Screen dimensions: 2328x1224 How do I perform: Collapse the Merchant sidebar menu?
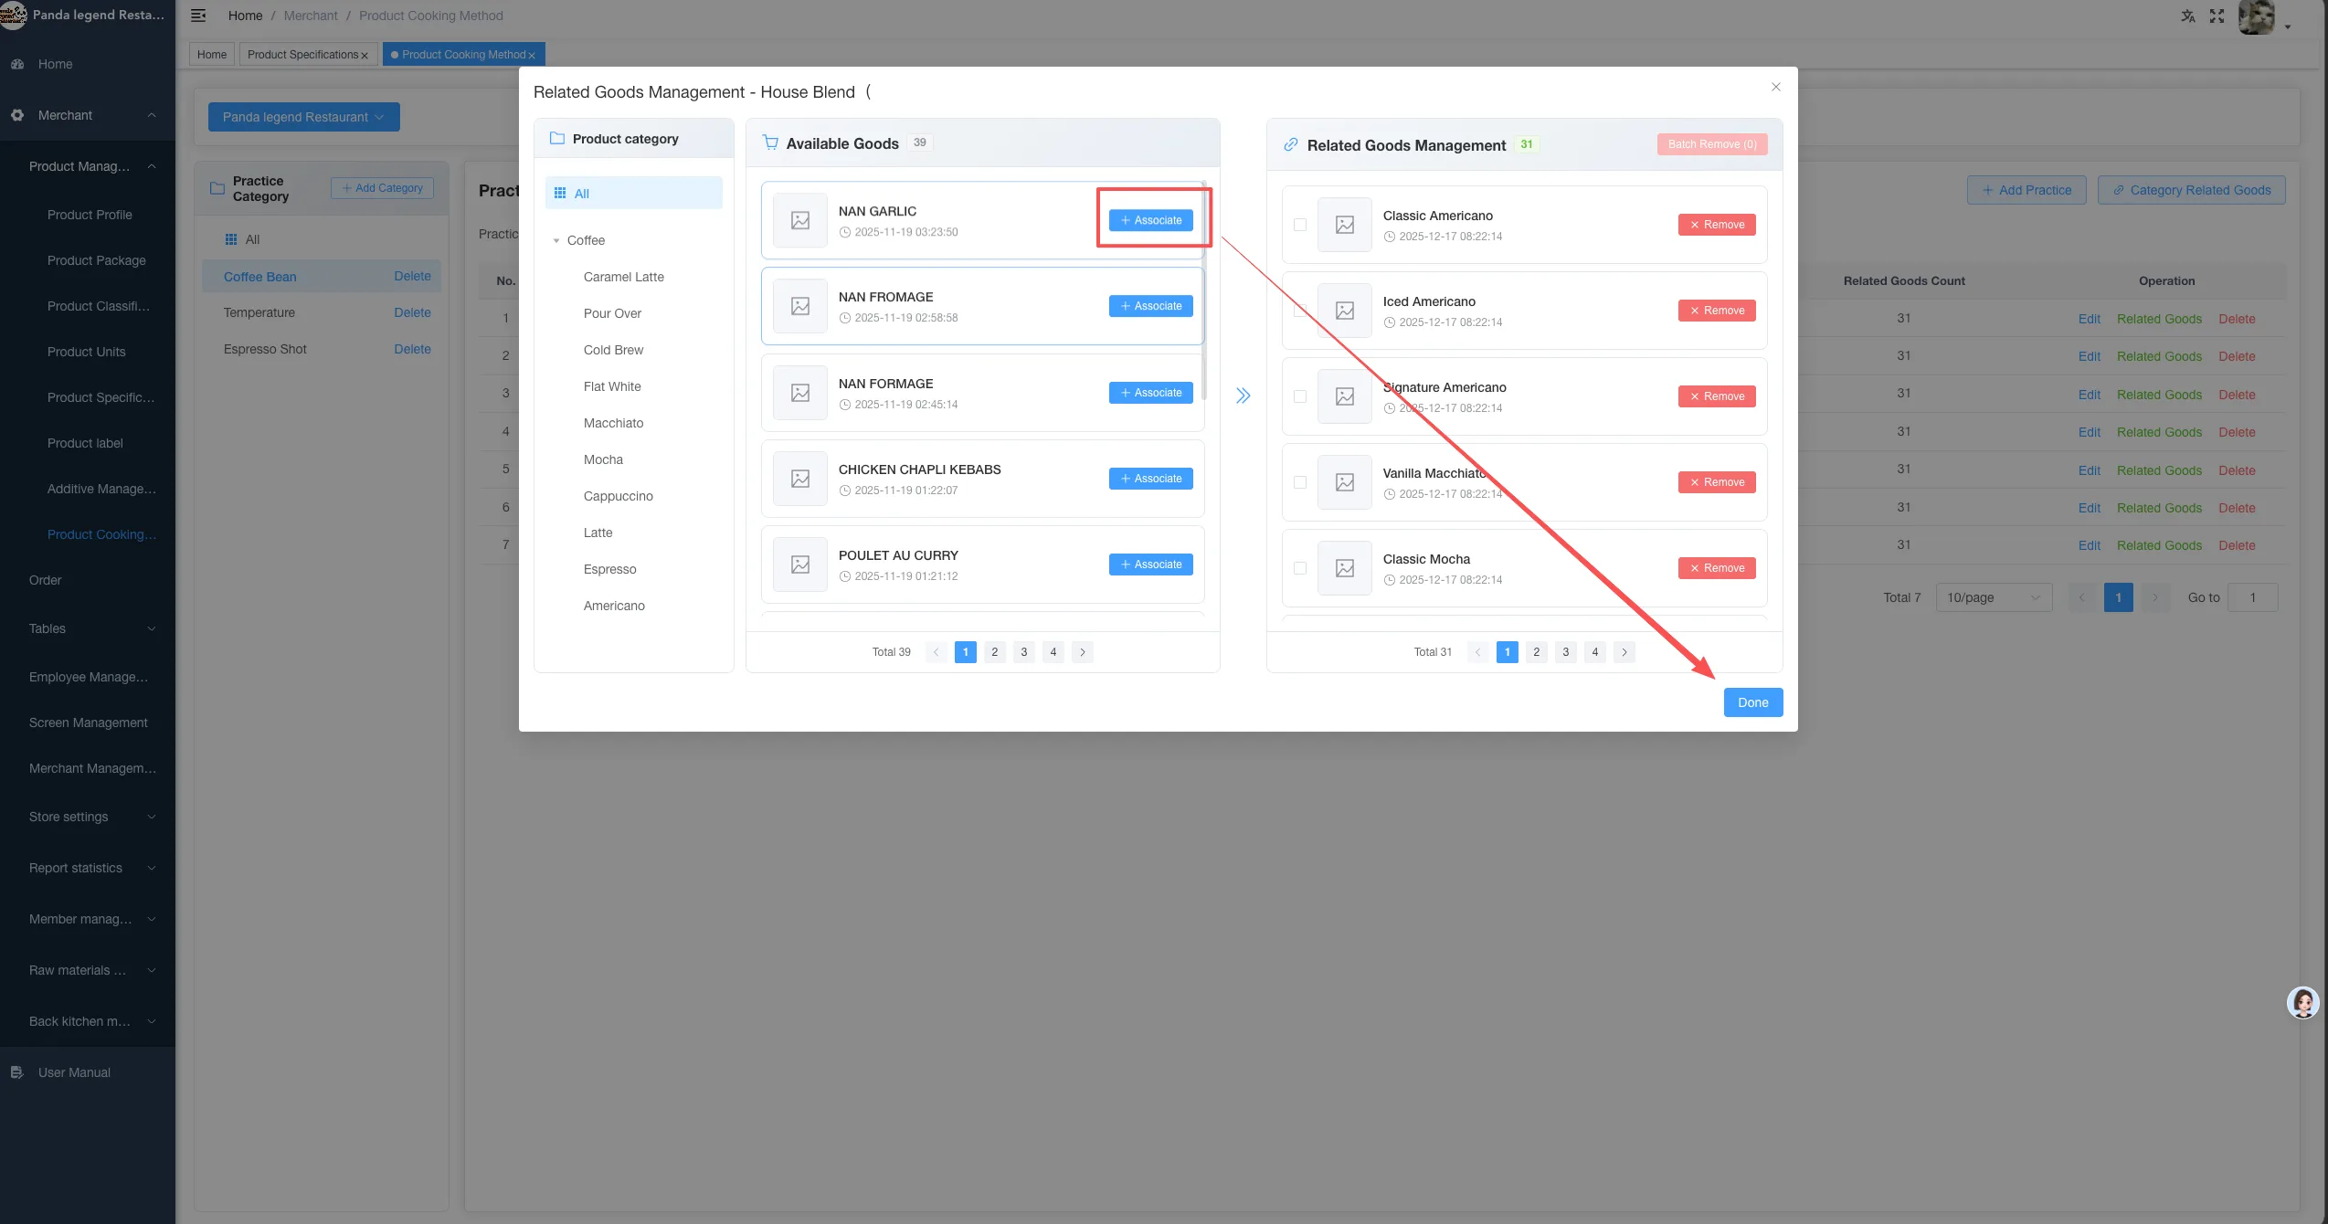88,115
